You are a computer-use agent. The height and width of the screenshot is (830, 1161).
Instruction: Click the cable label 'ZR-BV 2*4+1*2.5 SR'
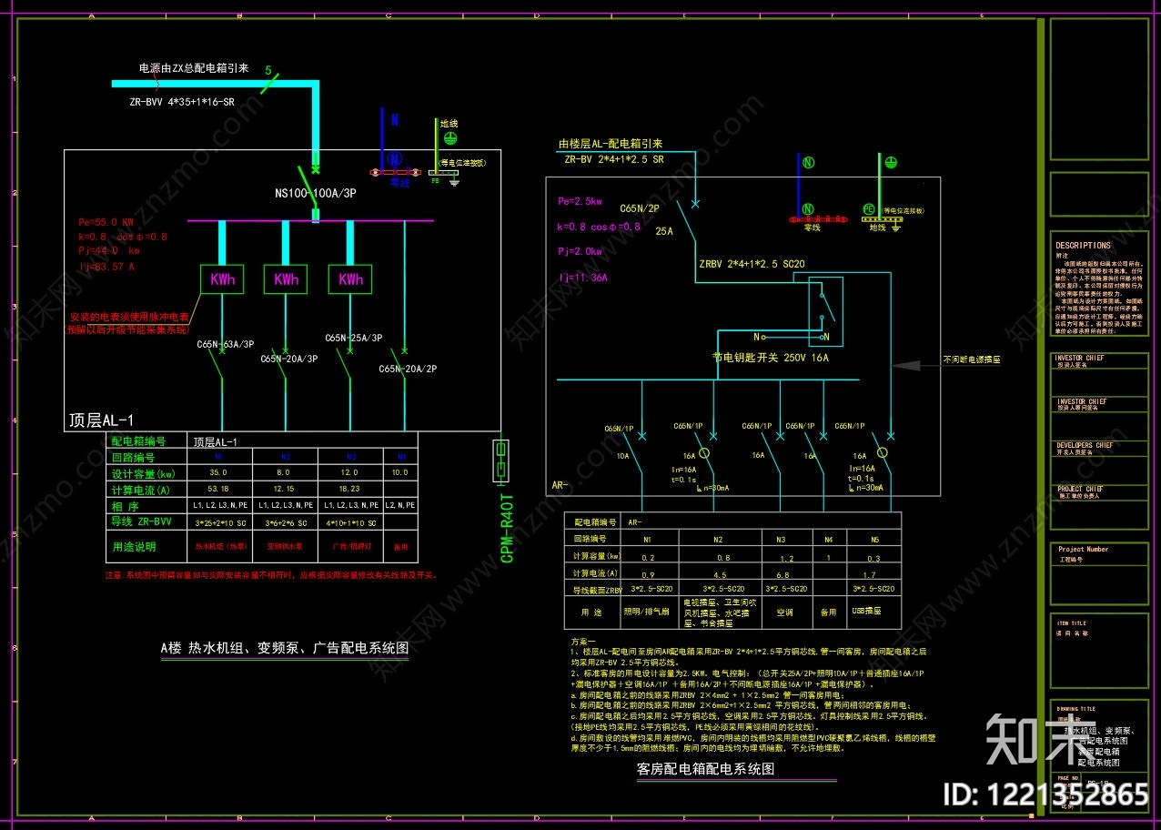point(614,159)
